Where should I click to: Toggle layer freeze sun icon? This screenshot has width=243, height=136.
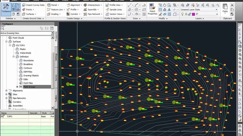point(186,14)
